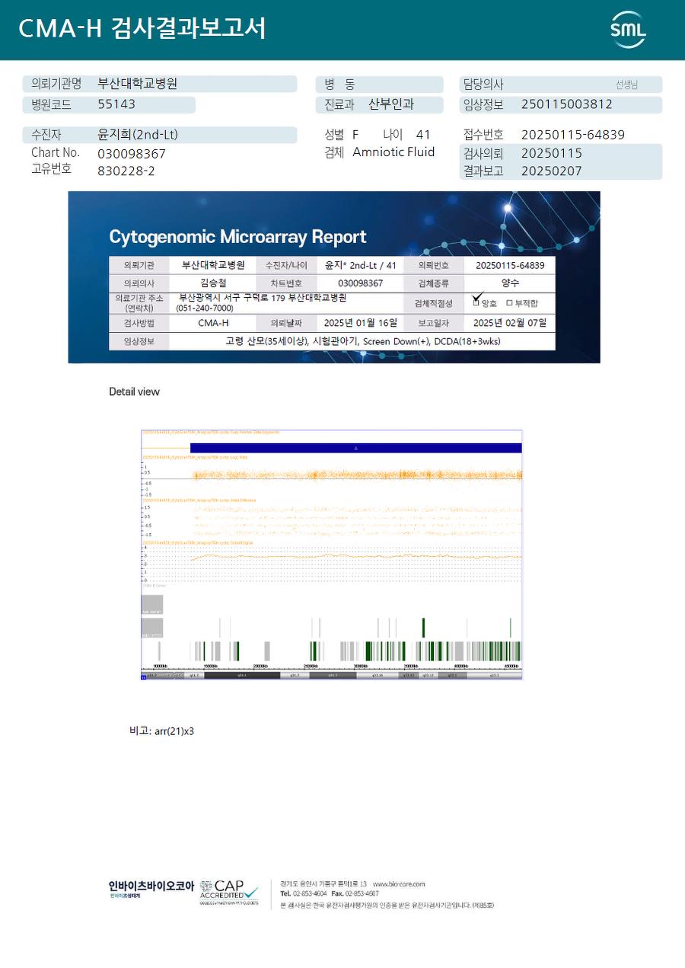Click the clinical info text 고령 산모(35세이상)
This screenshot has height=968, width=685.
point(267,341)
